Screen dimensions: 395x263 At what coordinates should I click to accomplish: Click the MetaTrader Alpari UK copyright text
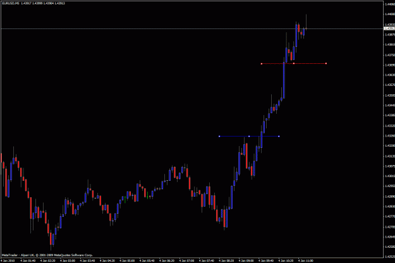(x=47, y=255)
